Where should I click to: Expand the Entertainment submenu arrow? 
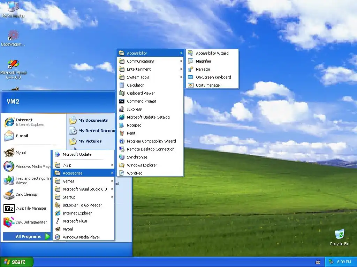pos(181,69)
